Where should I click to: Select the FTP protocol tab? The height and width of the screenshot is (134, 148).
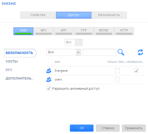point(84,31)
